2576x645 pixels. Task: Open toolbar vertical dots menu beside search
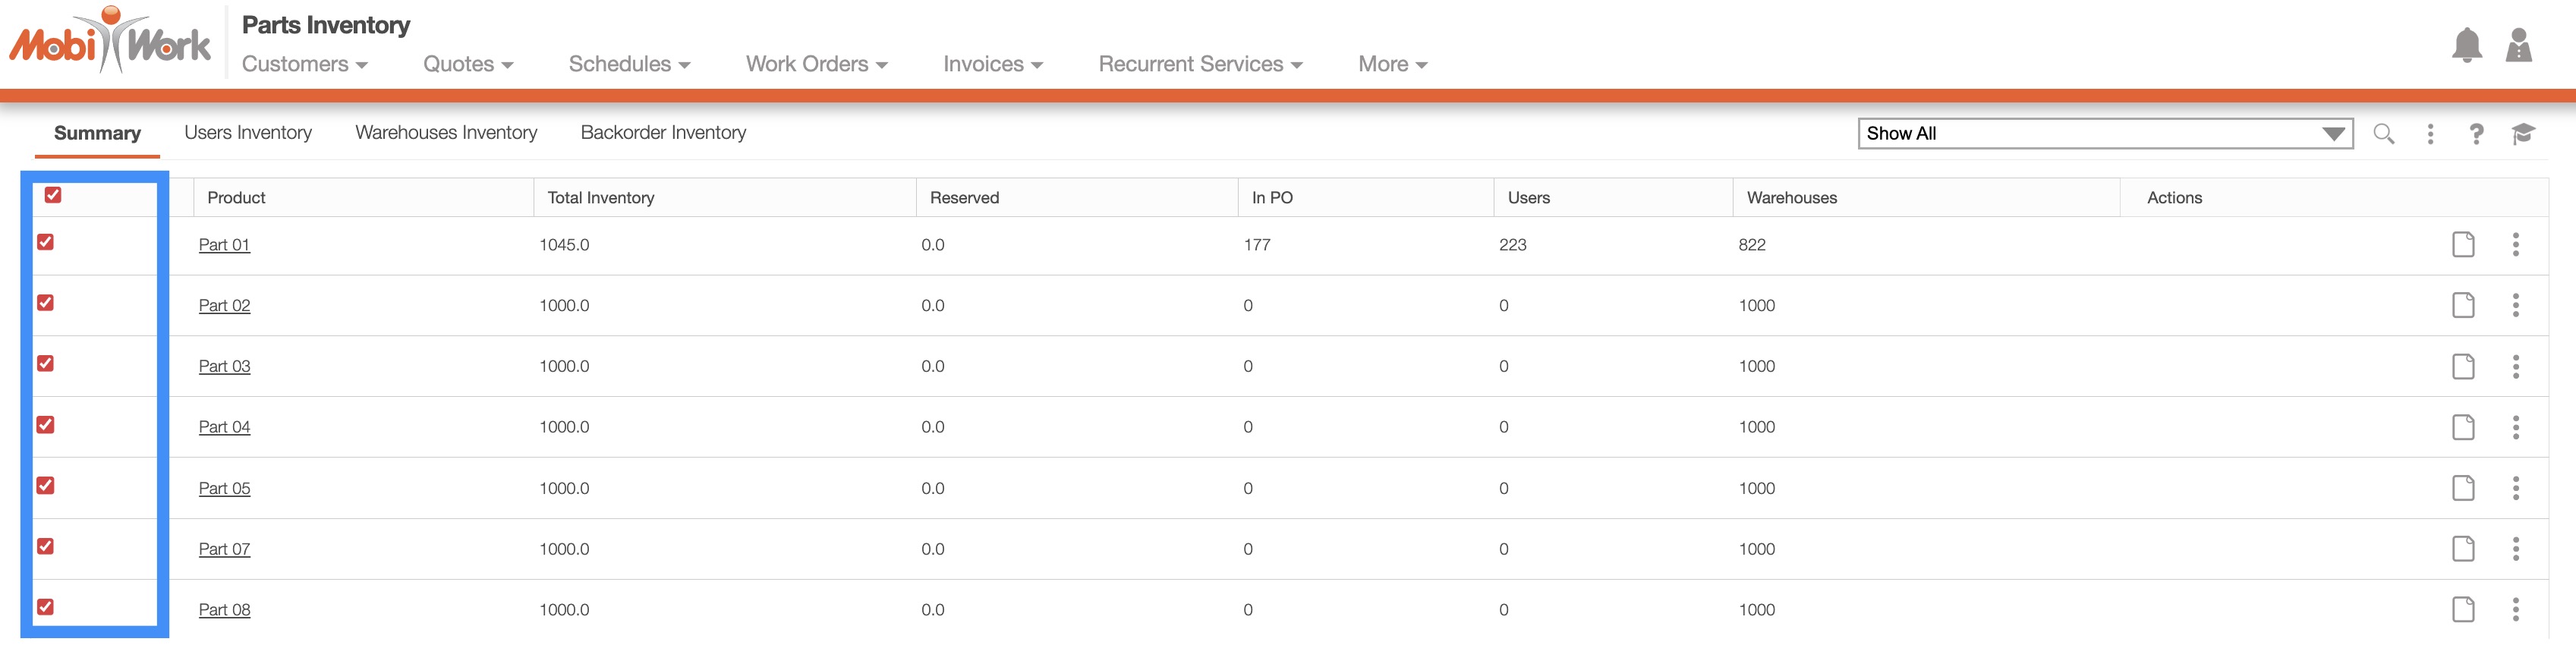point(2430,134)
